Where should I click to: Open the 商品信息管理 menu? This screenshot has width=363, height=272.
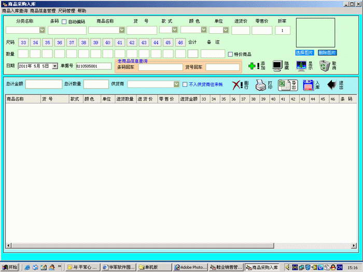click(43, 11)
